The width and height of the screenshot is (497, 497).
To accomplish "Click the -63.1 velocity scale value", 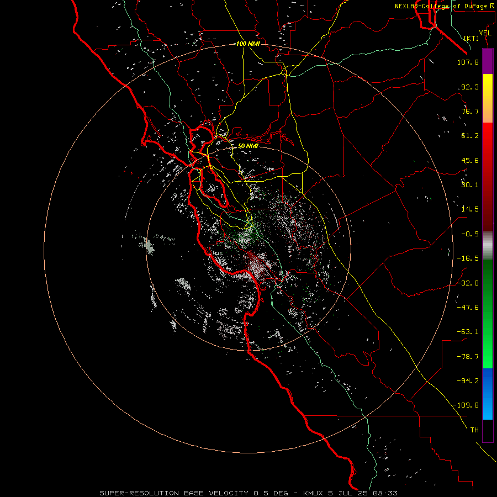I will (468, 332).
